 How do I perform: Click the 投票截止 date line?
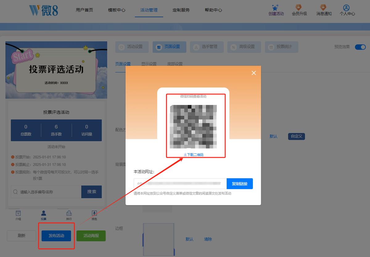(38, 165)
